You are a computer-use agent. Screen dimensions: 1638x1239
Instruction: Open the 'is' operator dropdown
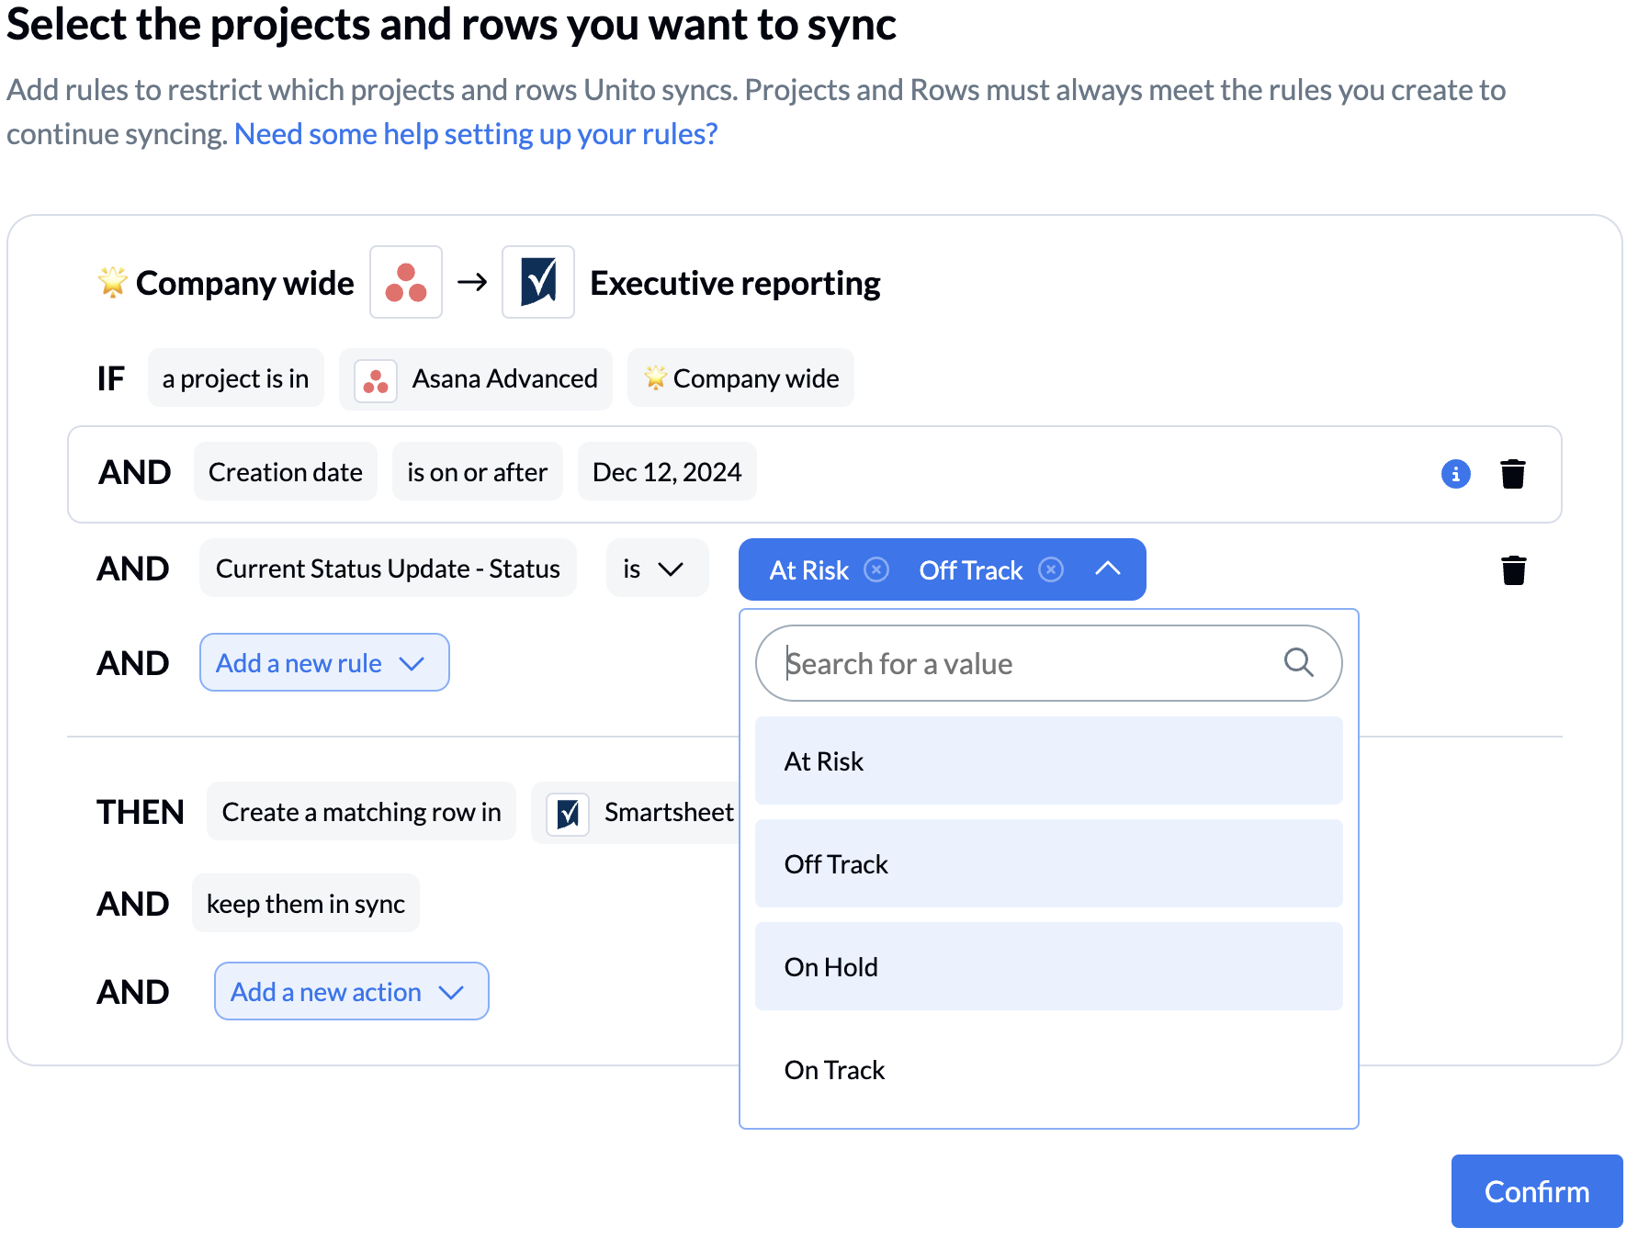coord(657,569)
